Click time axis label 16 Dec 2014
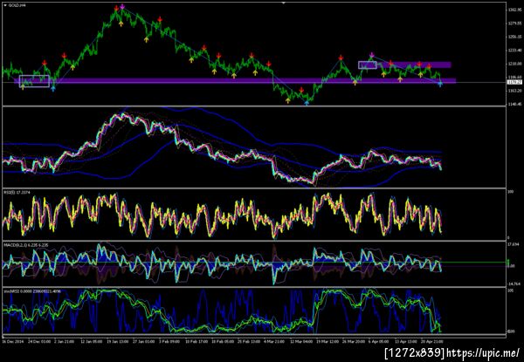Viewport: 524px width, 362px height. pyautogui.click(x=12, y=342)
